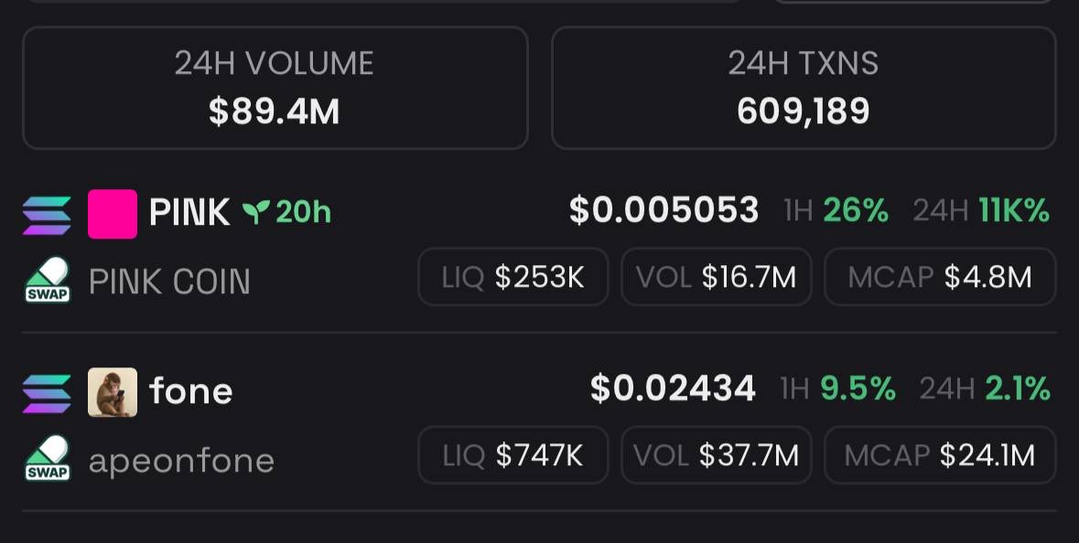Click the fone price $0.02434
The height and width of the screenshot is (543, 1079).
point(673,389)
